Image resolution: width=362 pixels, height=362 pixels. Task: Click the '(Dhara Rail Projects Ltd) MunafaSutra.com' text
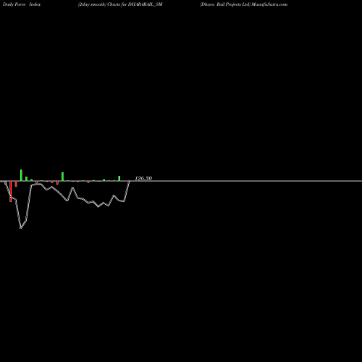click(x=243, y=4)
